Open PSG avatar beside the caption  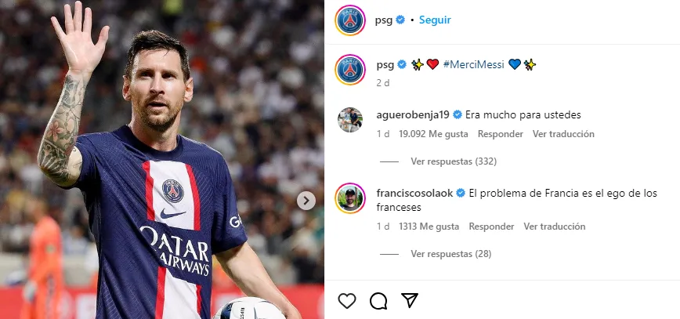pos(349,70)
